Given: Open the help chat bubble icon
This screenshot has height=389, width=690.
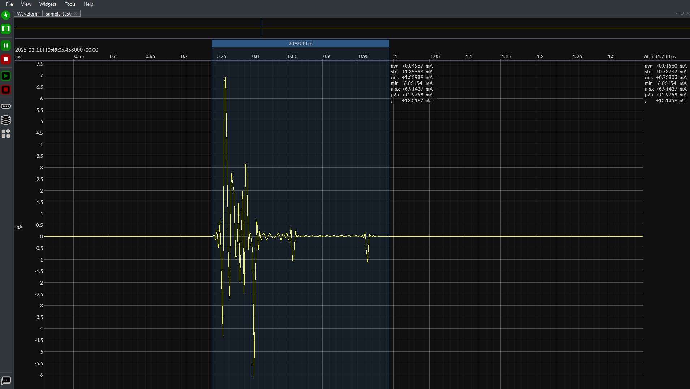Looking at the screenshot, I should tap(6, 381).
